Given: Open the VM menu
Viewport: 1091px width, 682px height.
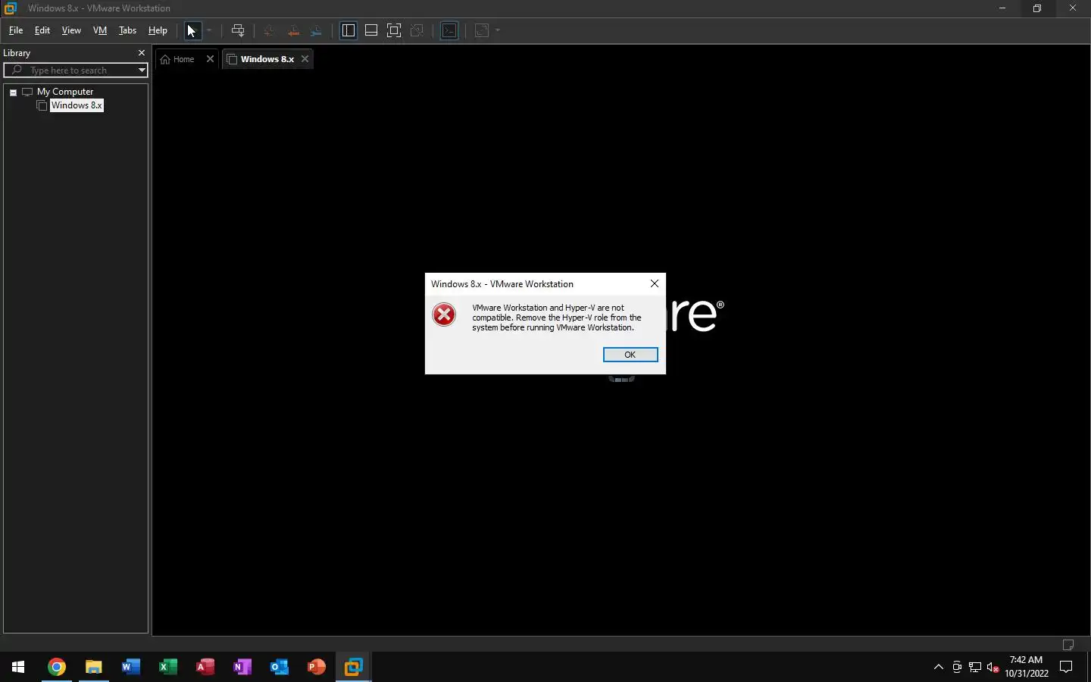Looking at the screenshot, I should [x=99, y=30].
